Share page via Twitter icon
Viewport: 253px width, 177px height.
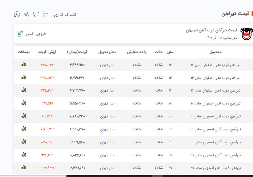point(36,14)
